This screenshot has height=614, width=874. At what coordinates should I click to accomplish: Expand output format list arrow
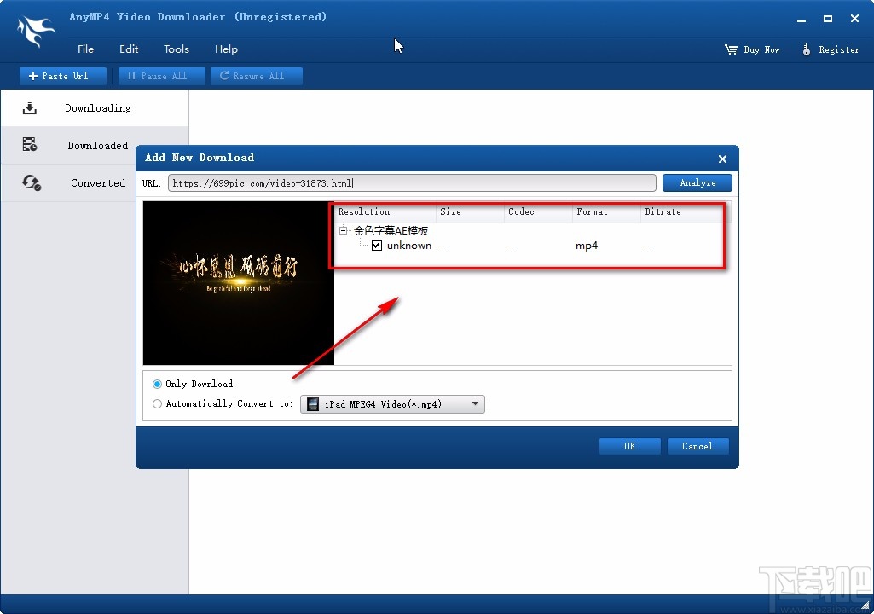click(x=475, y=403)
